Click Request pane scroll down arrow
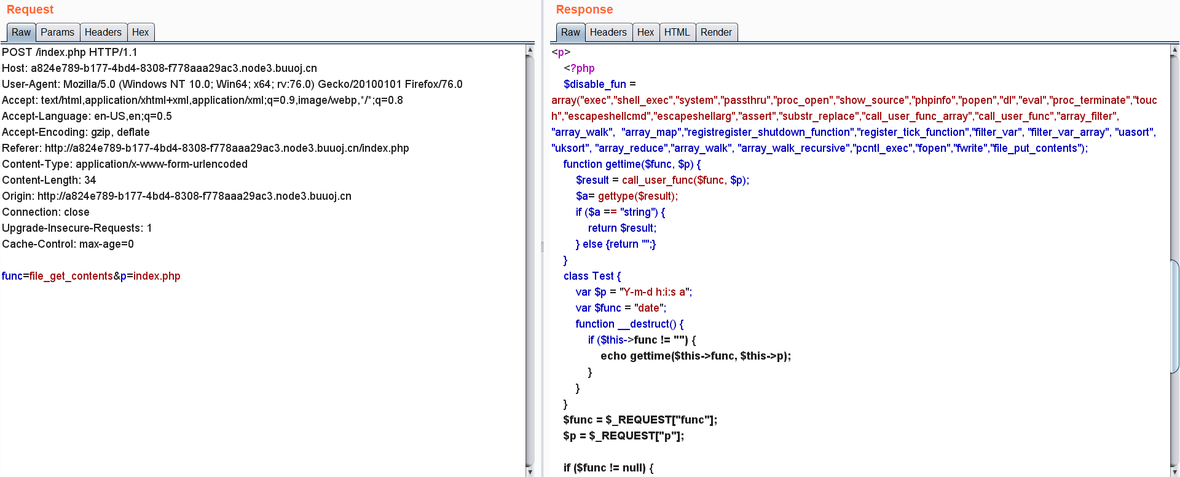The height and width of the screenshot is (477, 1180). (530, 471)
